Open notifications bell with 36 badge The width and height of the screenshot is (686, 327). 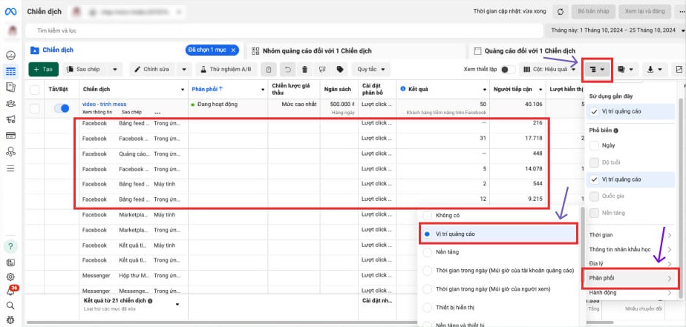pos(11,291)
